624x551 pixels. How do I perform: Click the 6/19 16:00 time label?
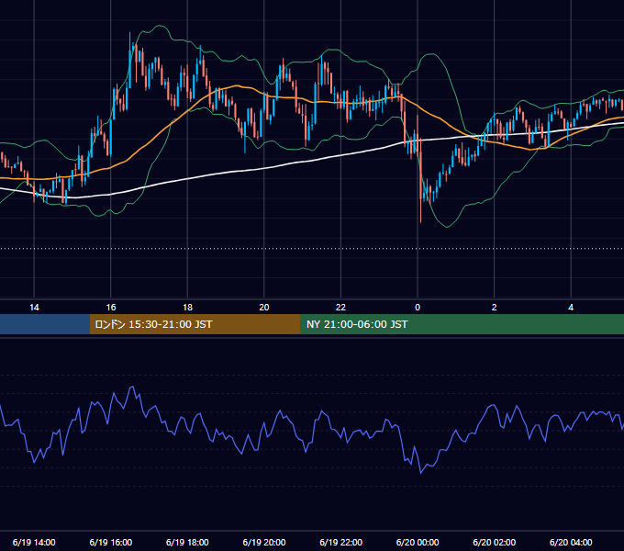111,542
